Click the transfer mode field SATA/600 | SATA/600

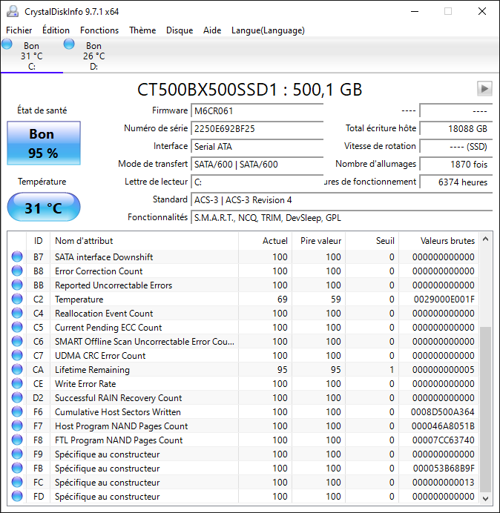[x=257, y=164]
